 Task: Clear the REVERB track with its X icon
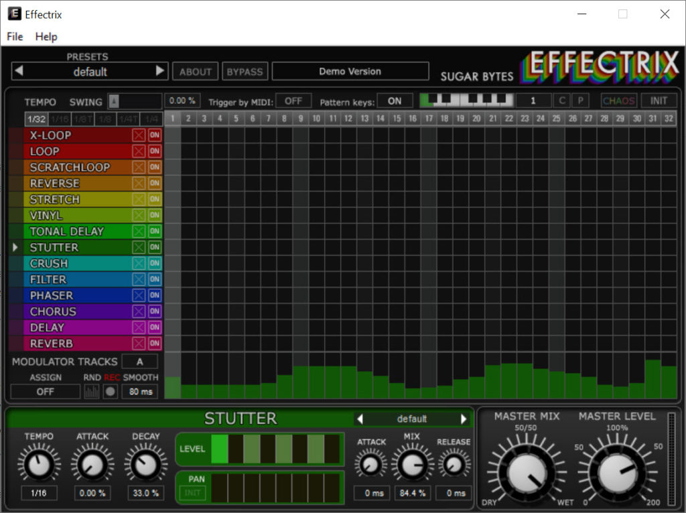point(139,344)
